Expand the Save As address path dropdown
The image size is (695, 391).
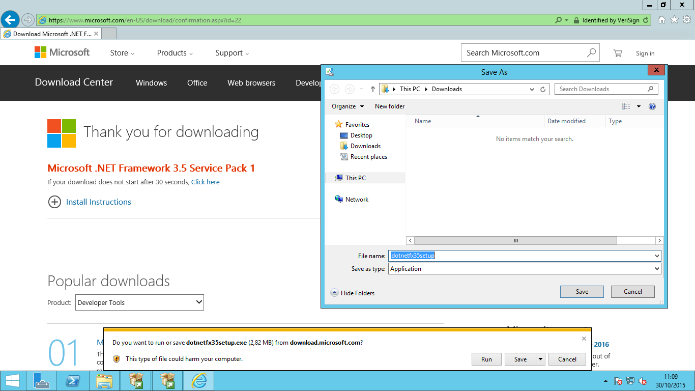pyautogui.click(x=532, y=89)
